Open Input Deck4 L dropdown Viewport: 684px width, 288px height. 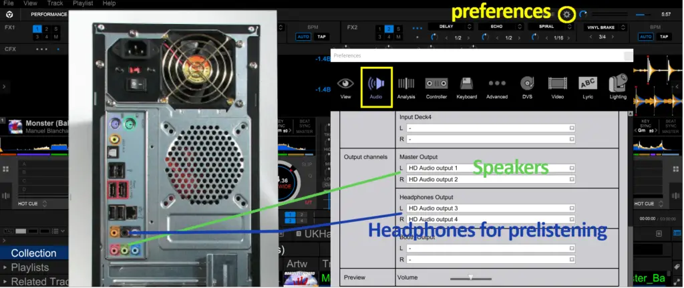pos(491,128)
